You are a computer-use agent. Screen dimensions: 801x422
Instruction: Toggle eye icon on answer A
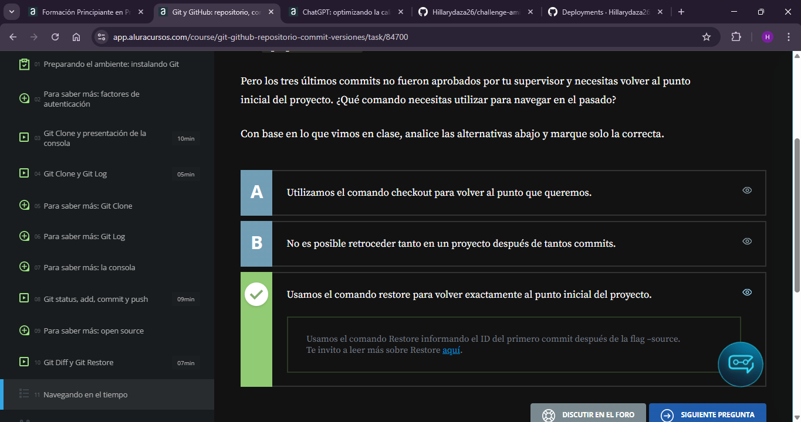coord(747,190)
